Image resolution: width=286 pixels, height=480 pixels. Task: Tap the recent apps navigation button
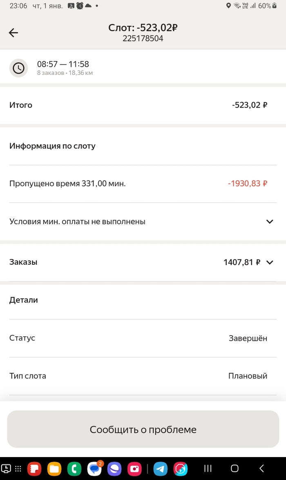click(208, 469)
